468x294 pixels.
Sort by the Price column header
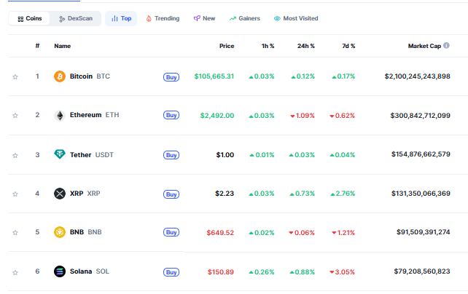pos(227,46)
